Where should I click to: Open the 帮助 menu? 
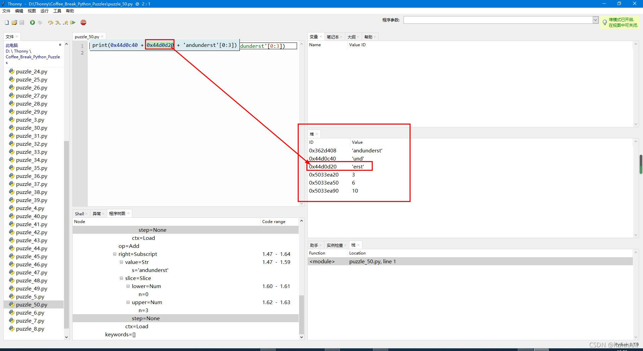point(70,11)
